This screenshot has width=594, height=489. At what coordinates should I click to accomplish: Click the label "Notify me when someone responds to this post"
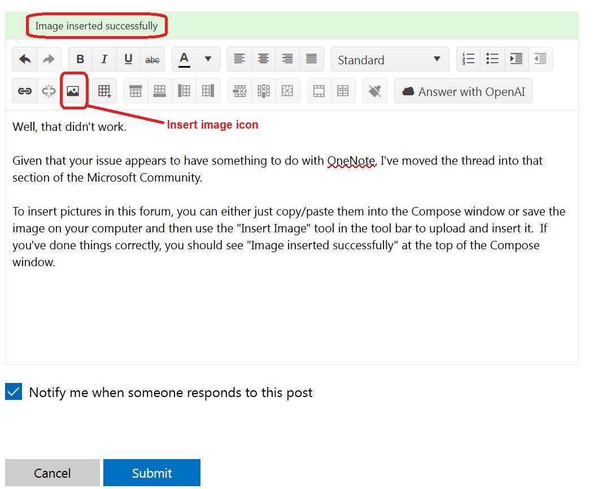coord(171,393)
